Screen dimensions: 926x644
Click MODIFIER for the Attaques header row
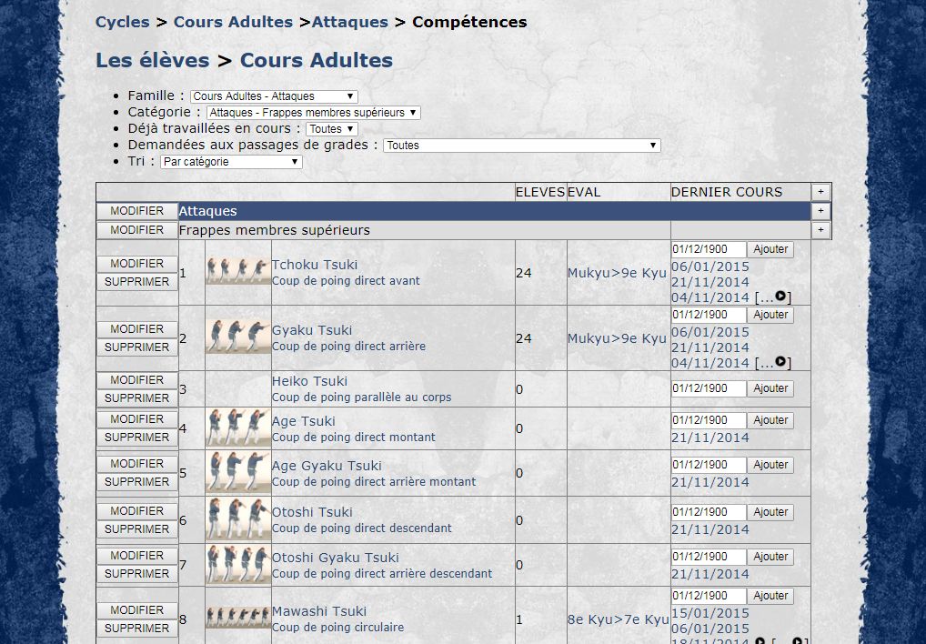(136, 211)
